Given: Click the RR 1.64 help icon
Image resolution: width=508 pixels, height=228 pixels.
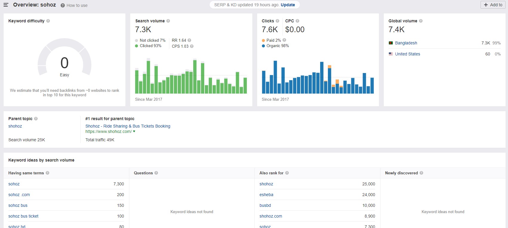Looking at the screenshot, I should point(189,40).
